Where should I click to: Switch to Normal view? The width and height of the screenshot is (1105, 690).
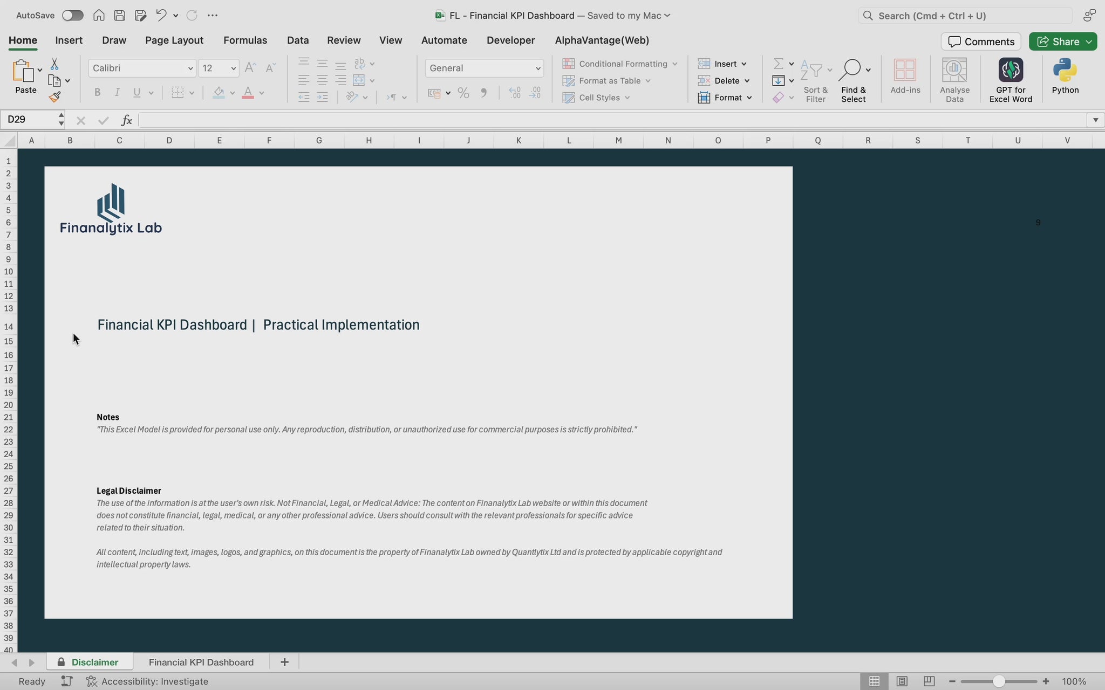click(874, 681)
